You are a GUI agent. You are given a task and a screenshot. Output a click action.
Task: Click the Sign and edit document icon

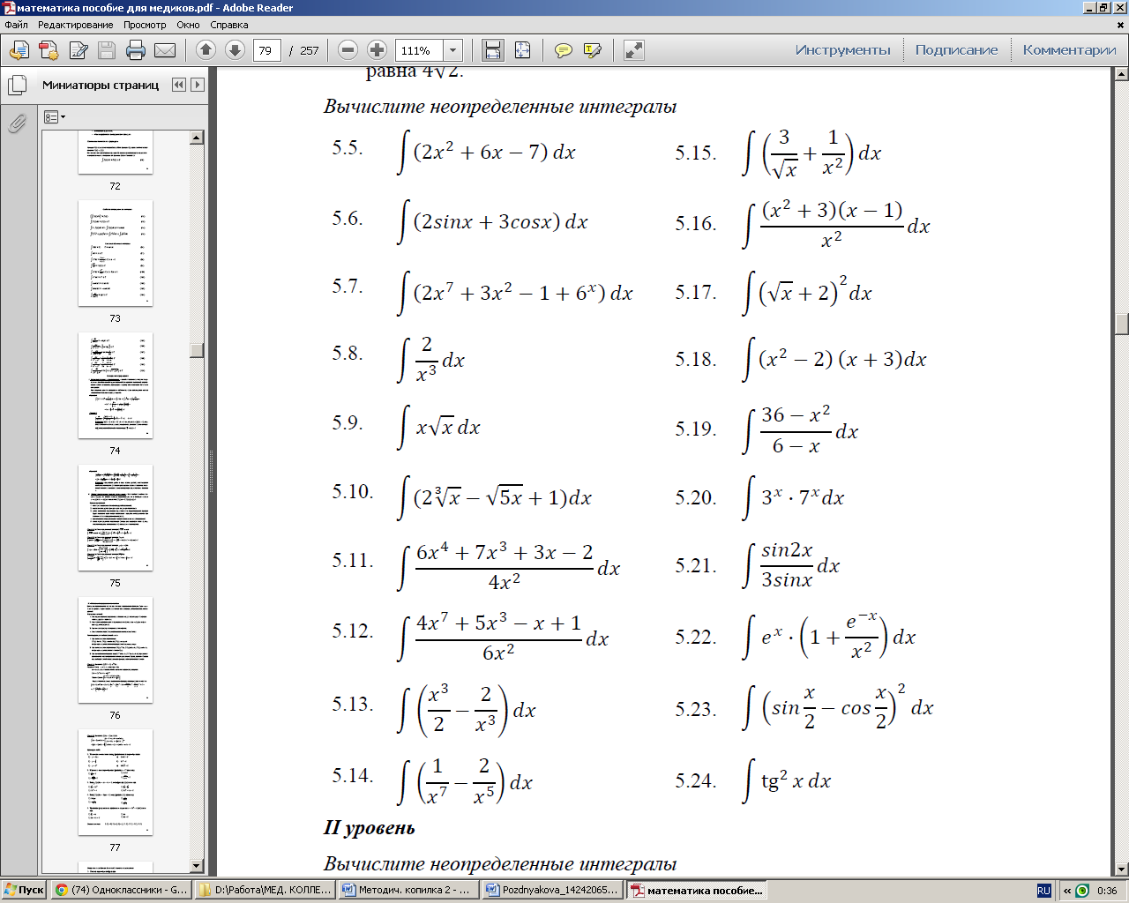pyautogui.click(x=78, y=50)
